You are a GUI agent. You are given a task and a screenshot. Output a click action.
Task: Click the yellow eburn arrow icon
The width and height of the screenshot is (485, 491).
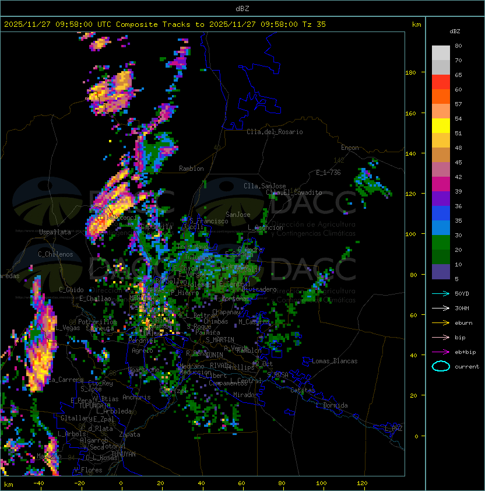441,323
